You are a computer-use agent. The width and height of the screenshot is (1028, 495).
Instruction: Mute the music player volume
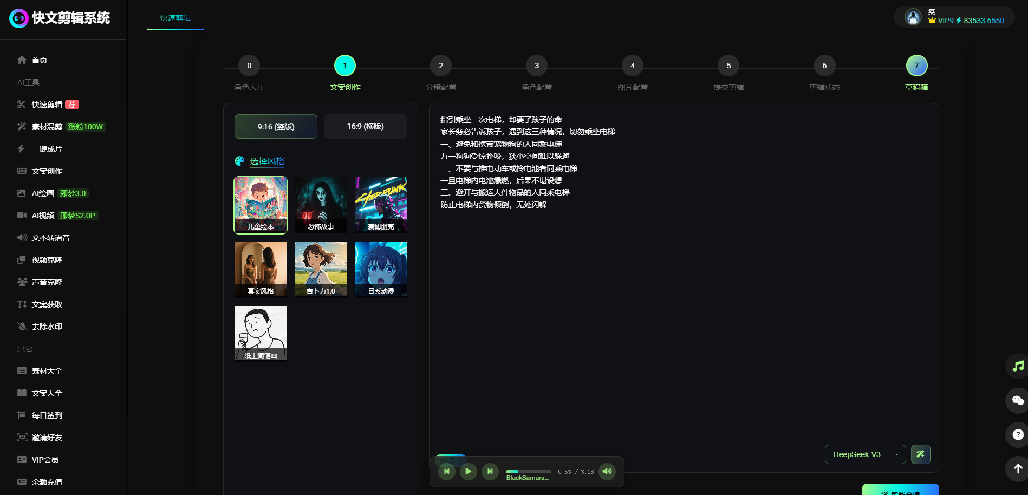point(607,471)
